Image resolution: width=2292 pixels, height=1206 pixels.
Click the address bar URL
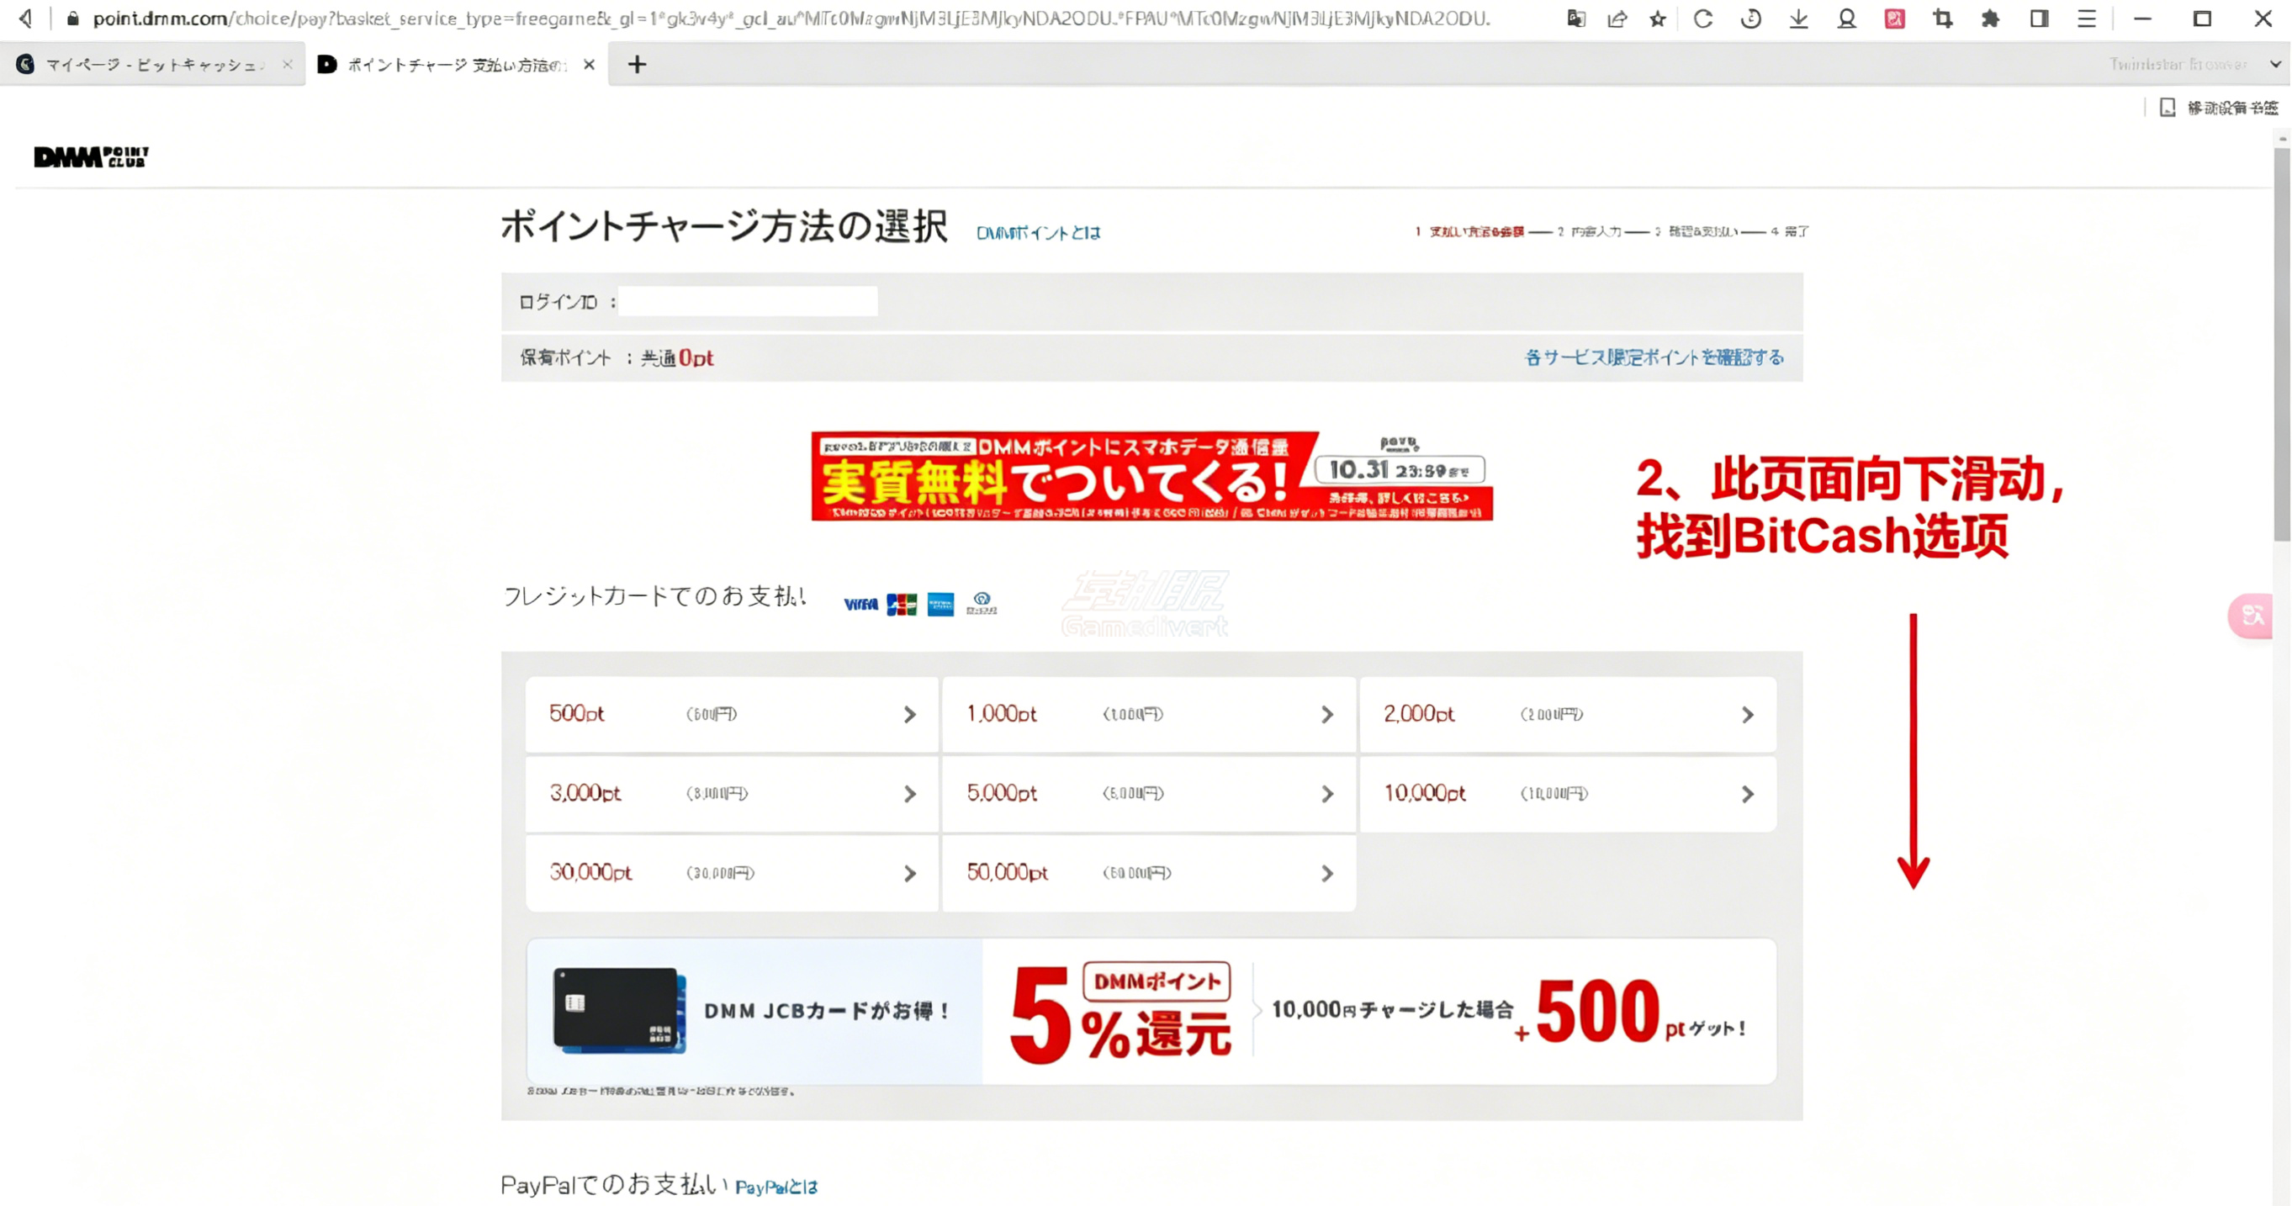791,19
